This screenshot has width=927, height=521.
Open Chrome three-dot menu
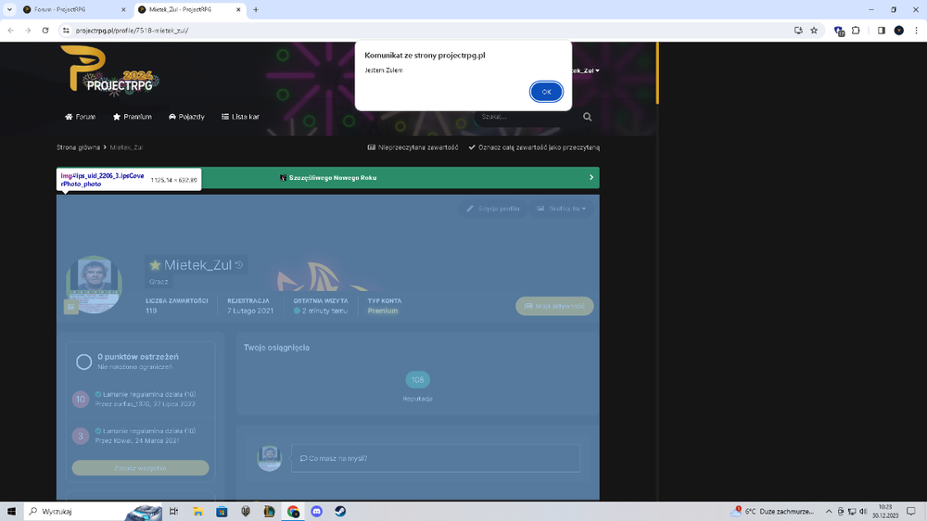pos(917,31)
